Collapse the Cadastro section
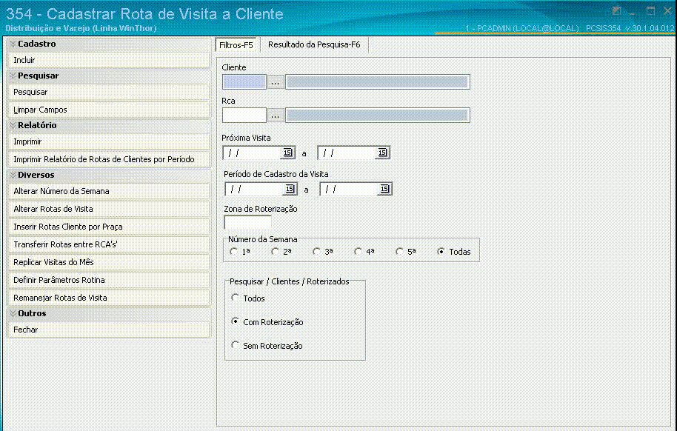 click(13, 44)
